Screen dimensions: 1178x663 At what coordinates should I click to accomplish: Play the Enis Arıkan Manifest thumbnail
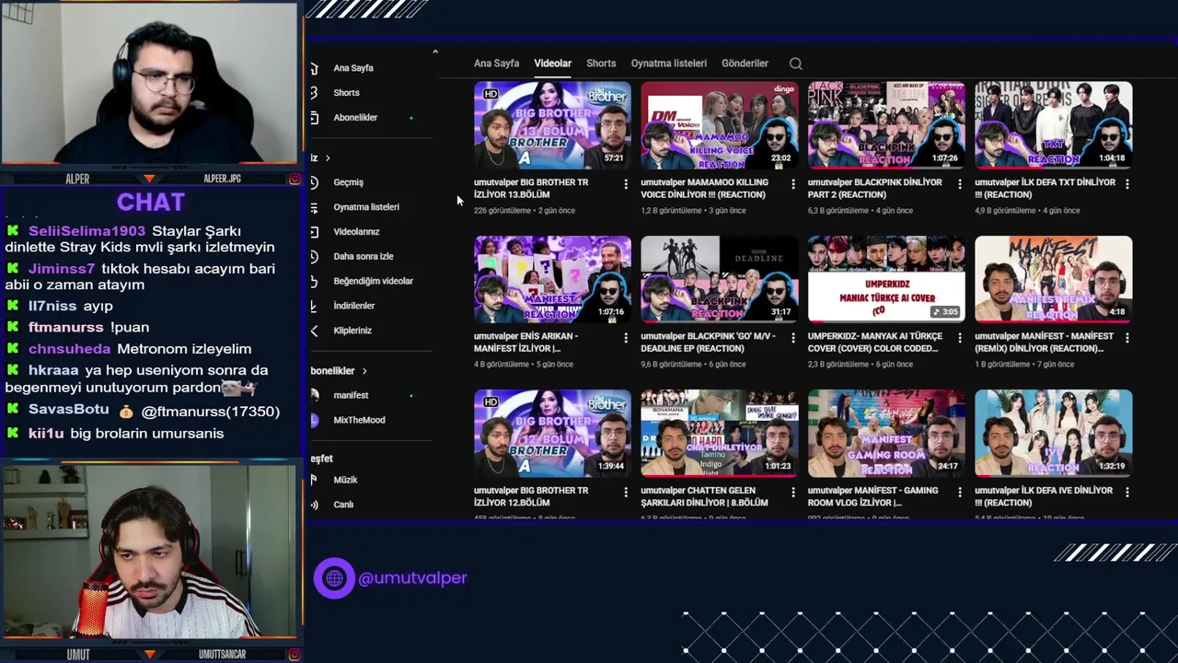click(x=552, y=279)
